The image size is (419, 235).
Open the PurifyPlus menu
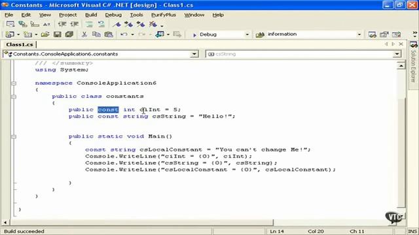[x=164, y=15]
